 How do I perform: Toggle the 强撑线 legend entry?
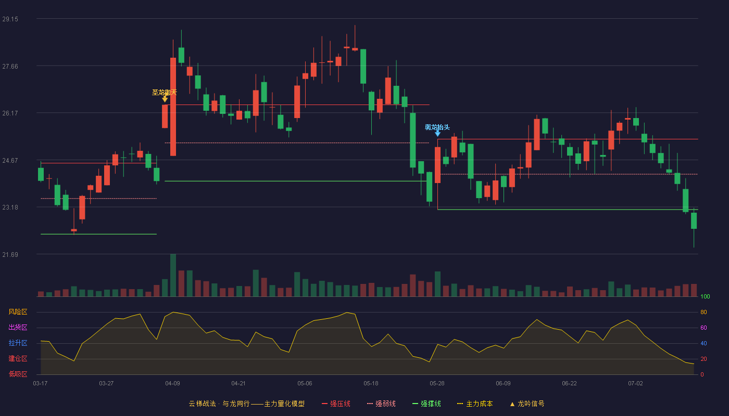click(x=426, y=404)
